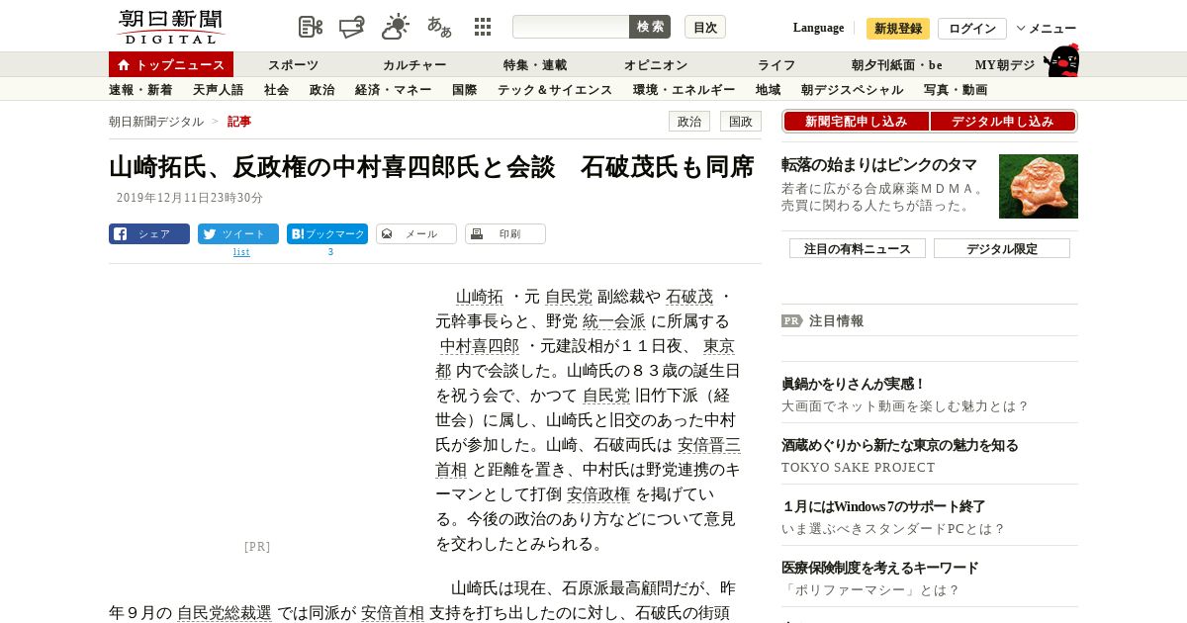Select the スポーツ tab
1187x623 pixels.
tap(293, 65)
